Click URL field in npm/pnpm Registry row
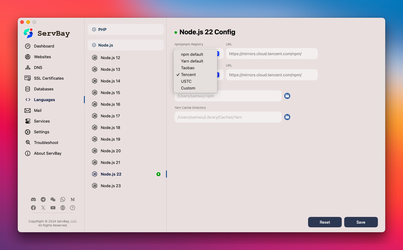Image resolution: width=403 pixels, height=250 pixels. point(272,54)
